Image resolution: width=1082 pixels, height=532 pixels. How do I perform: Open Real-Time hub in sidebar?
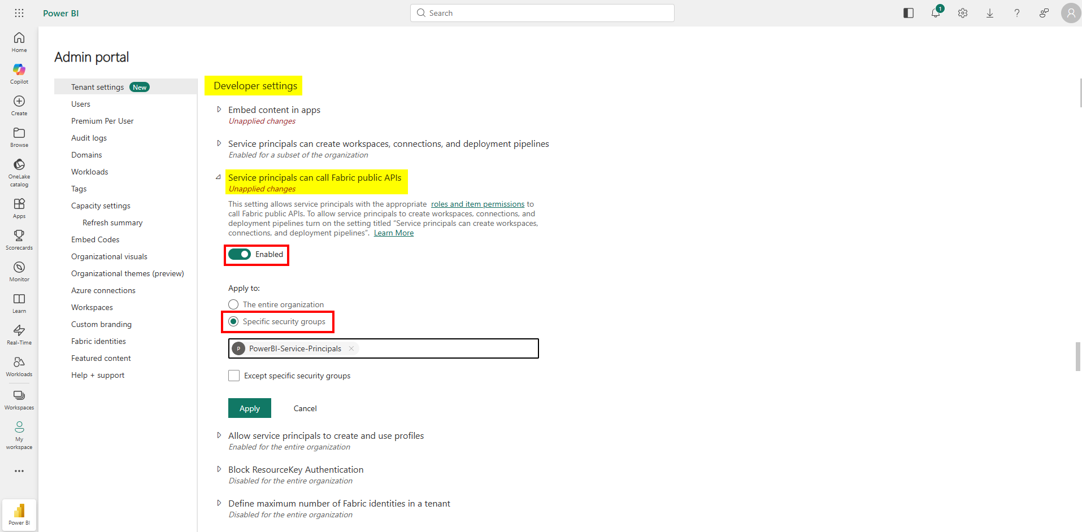pos(19,334)
